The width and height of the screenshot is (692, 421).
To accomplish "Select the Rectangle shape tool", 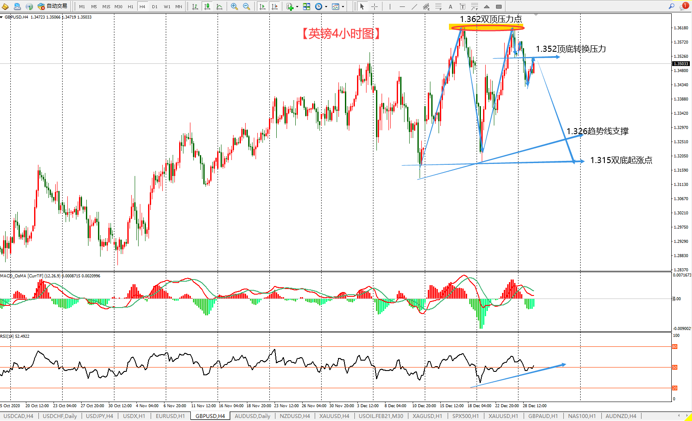I will point(499,6).
